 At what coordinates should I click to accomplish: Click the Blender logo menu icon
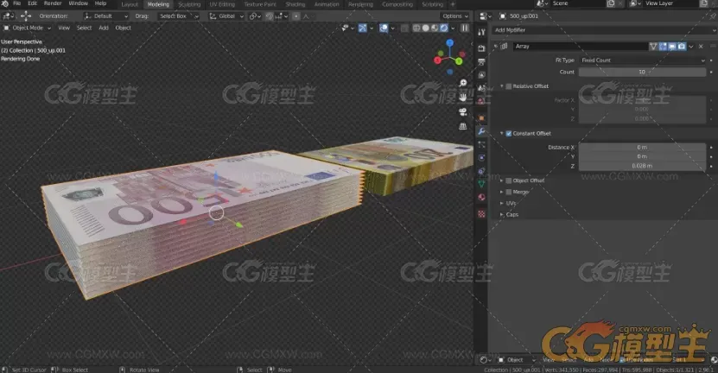[5, 3]
